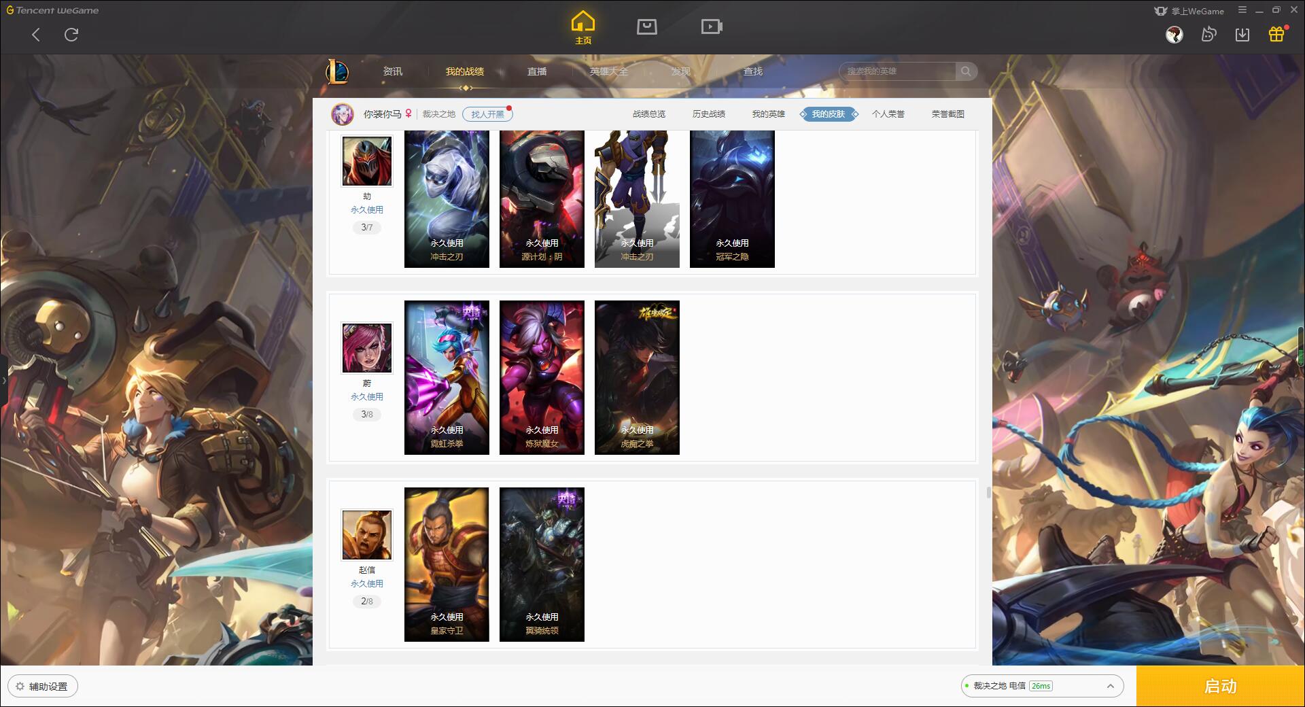Open the video live icon
This screenshot has height=707, width=1305.
coord(712,27)
